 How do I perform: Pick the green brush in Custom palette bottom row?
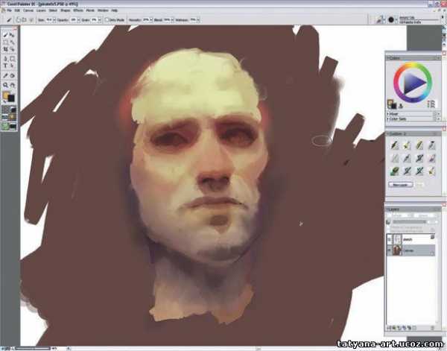[x=395, y=171]
